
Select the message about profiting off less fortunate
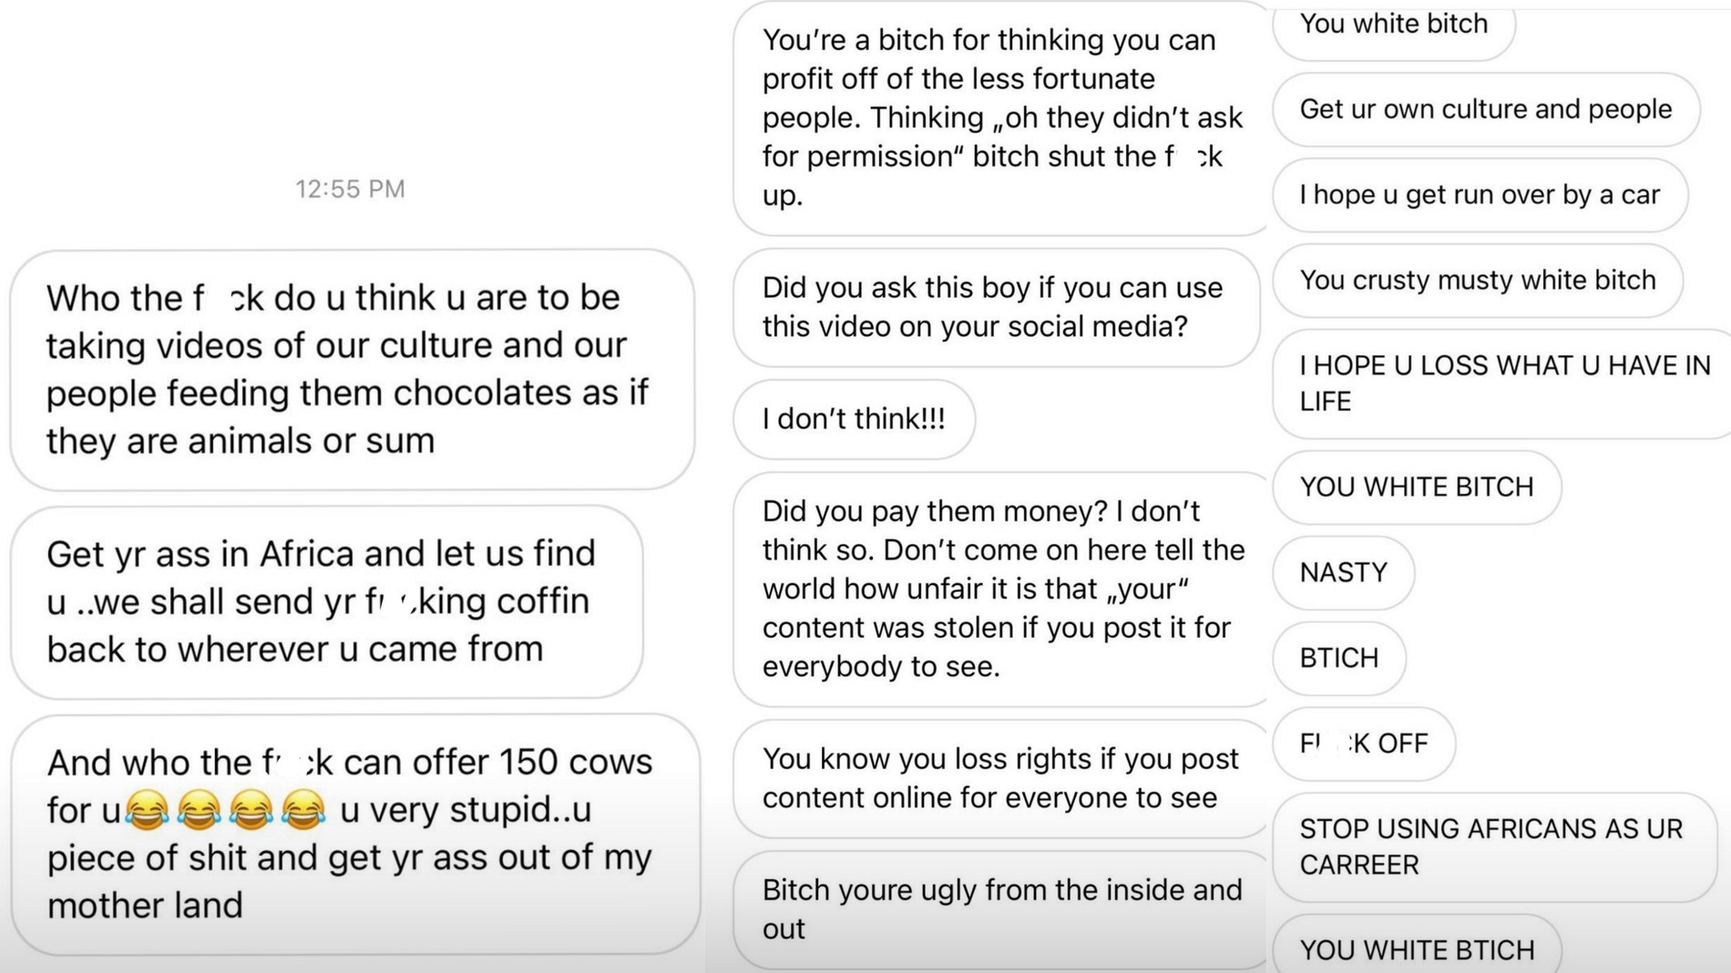tap(1000, 118)
